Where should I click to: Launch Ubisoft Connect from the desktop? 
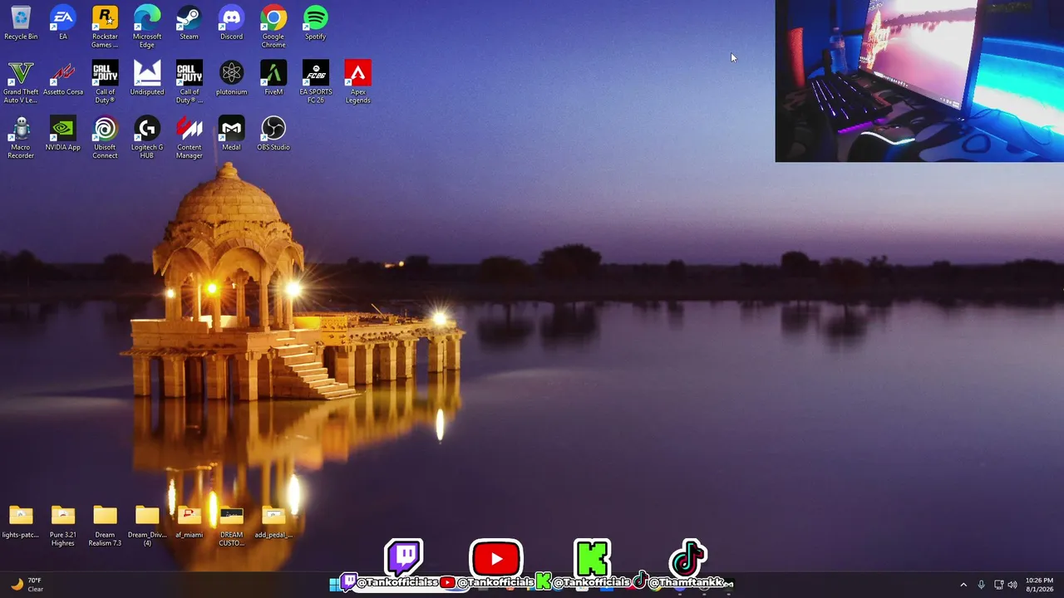(x=105, y=137)
